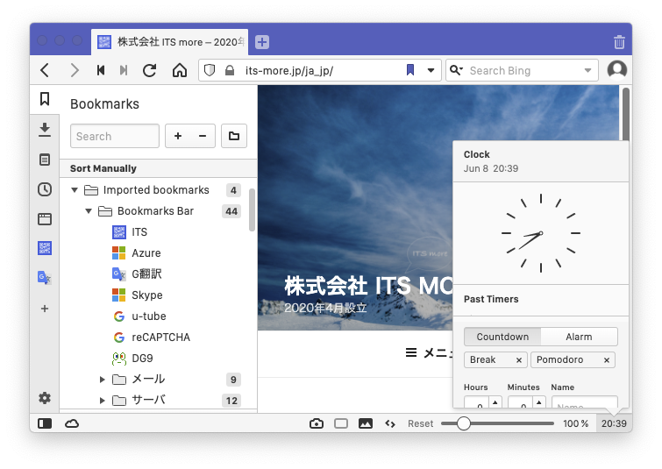Click Reset zoom in status bar
This screenshot has height=469, width=662.
(x=420, y=423)
